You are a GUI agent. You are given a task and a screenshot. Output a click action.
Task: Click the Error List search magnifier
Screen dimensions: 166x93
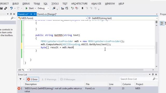coord(154,79)
